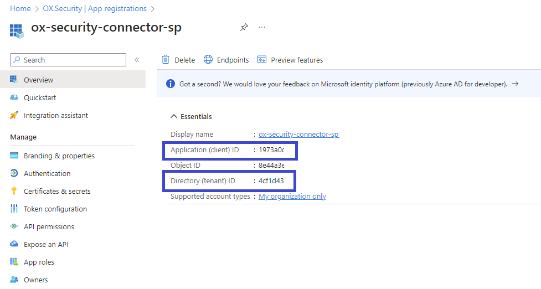Navigate to API permissions

[x=49, y=226]
